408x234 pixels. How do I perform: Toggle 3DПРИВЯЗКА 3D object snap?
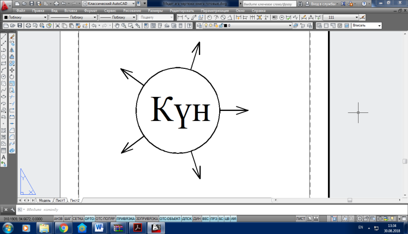click(147, 218)
